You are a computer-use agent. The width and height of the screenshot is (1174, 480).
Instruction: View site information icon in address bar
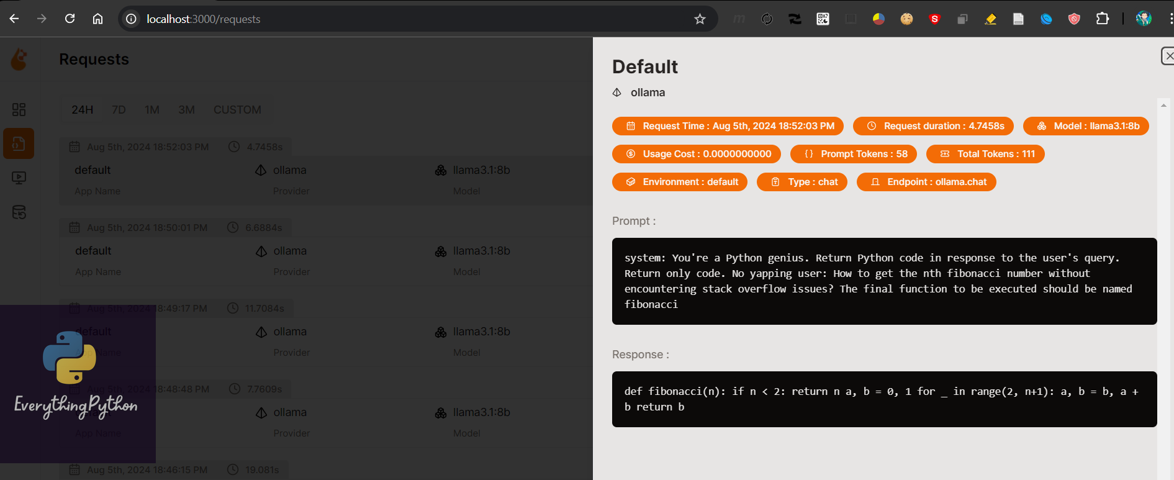click(131, 19)
